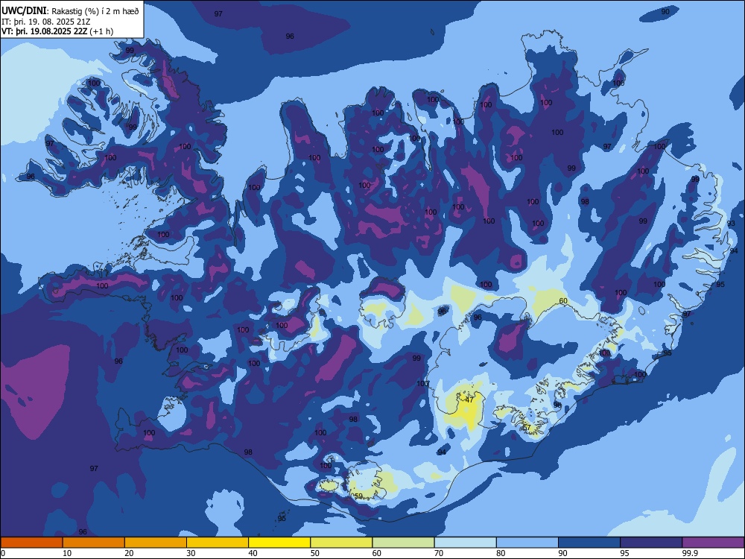Click the bright yellow 40–50 legend swatch
The image size is (745, 559).
click(x=279, y=543)
